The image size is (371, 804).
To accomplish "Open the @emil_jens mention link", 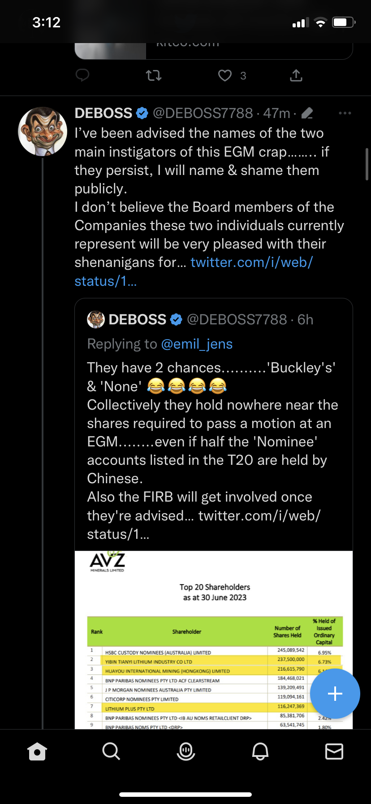I will click(197, 344).
